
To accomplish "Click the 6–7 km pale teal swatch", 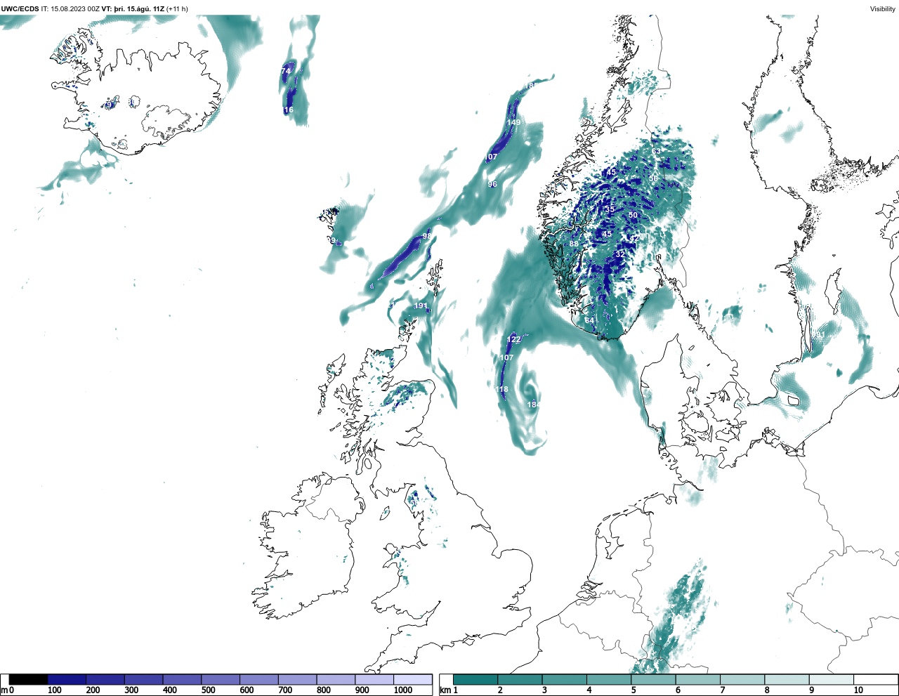I will pyautogui.click(x=698, y=680).
